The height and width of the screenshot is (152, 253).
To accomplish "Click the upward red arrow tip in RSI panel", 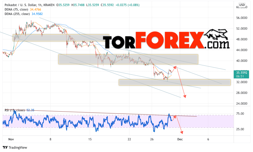I will coord(175,116).
